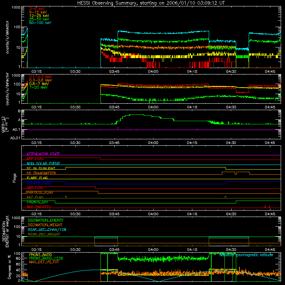The height and width of the screenshot is (285, 285).
Task: Click the HESSI Observing Summary title
Action: (151, 3)
